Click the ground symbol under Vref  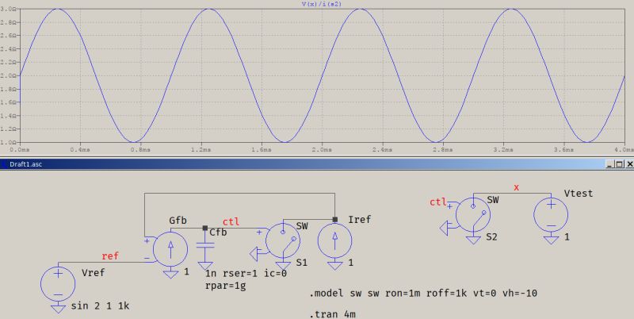58,309
